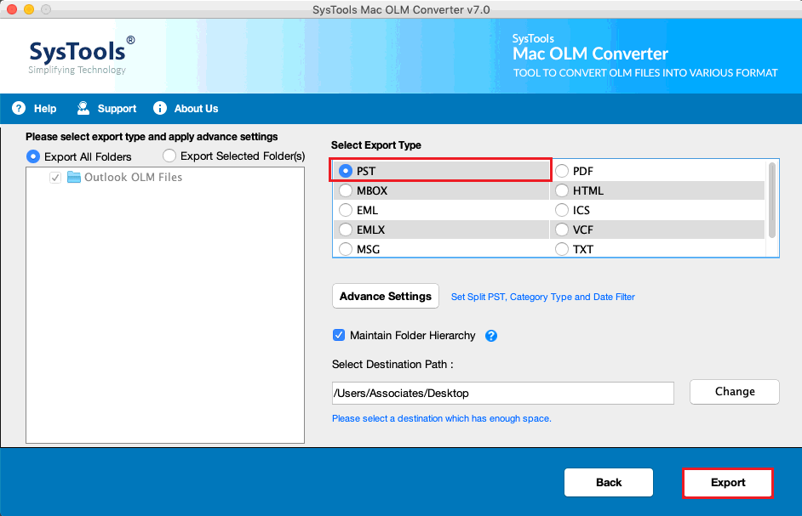Click the About Us info icon
Screen dimensions: 802x516
pos(160,108)
